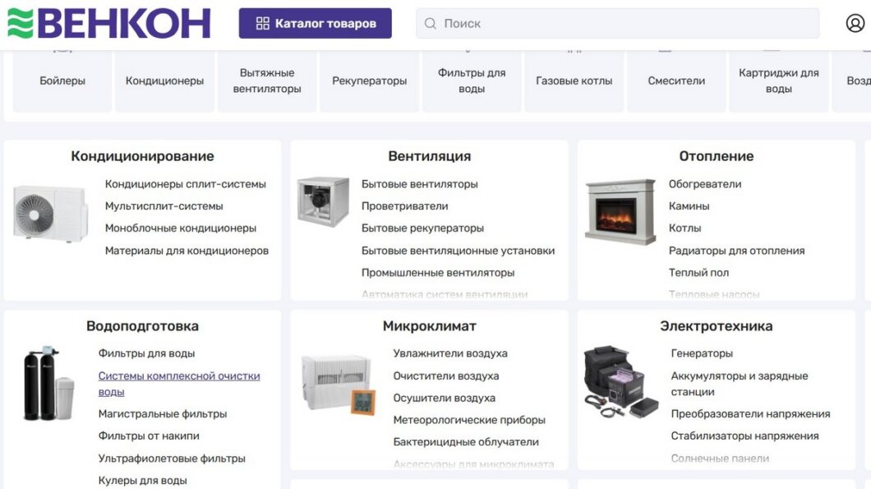Open the Газовые котлы category tile
This screenshot has width=871, height=489.
coord(574,81)
